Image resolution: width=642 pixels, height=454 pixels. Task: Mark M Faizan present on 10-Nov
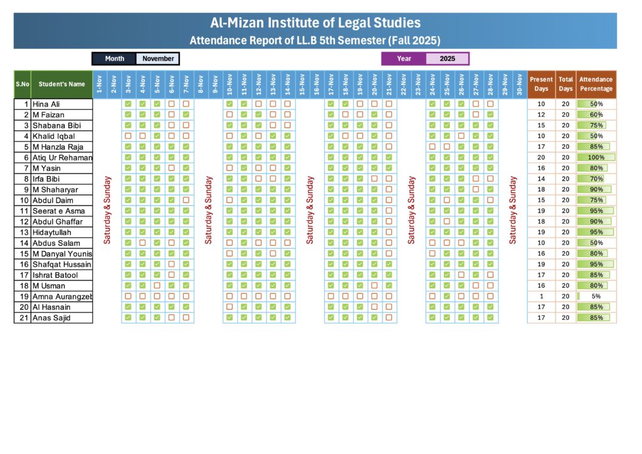coord(229,115)
